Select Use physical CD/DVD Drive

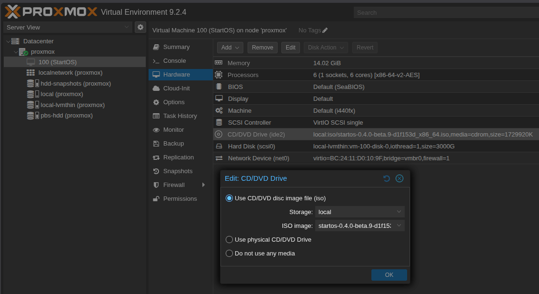[x=229, y=239]
